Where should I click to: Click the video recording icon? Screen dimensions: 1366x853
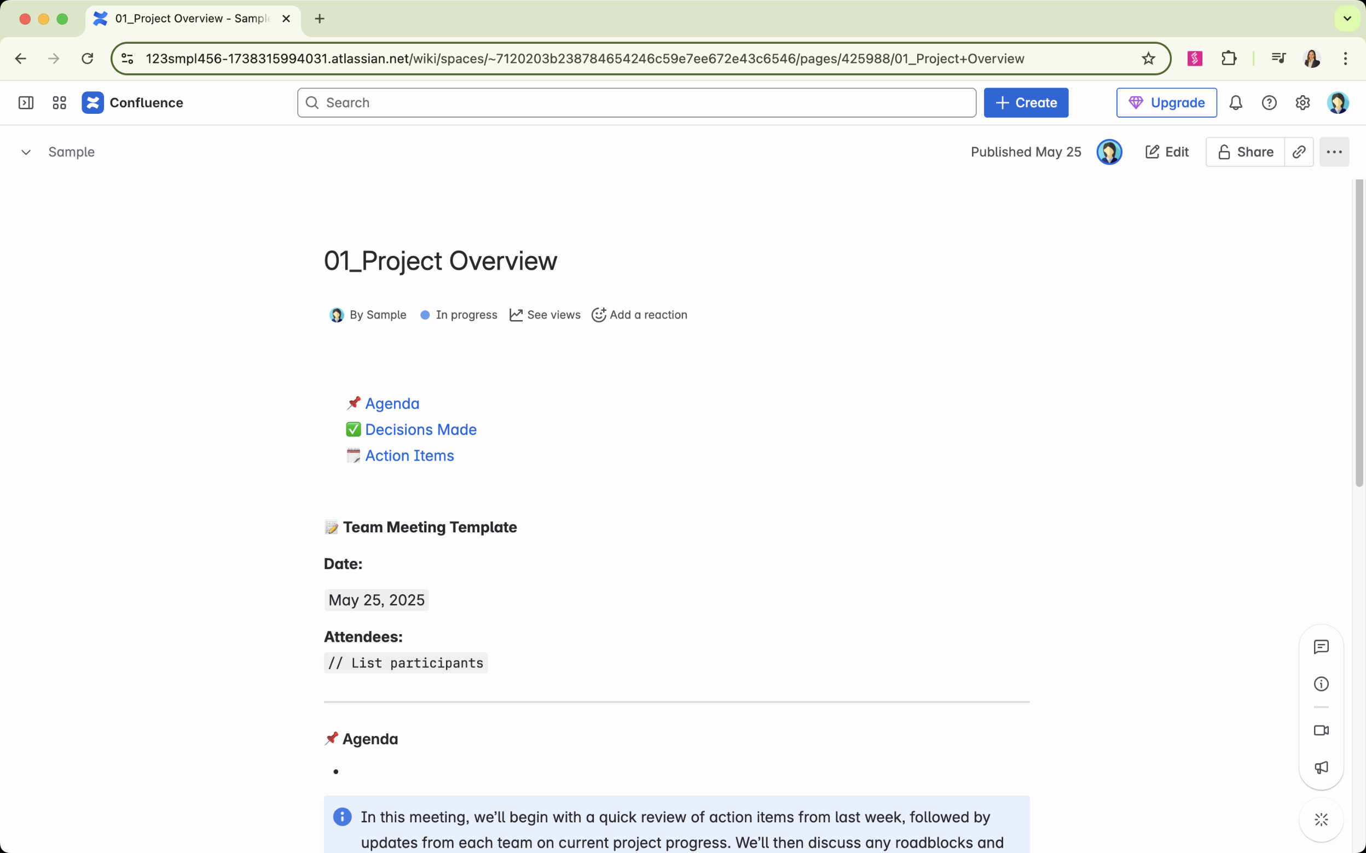[1321, 730]
